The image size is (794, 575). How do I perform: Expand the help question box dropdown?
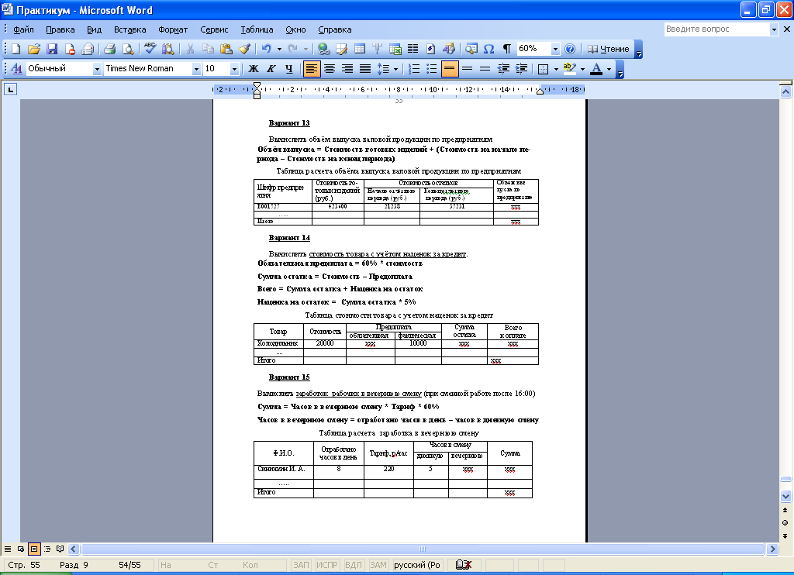(x=774, y=29)
